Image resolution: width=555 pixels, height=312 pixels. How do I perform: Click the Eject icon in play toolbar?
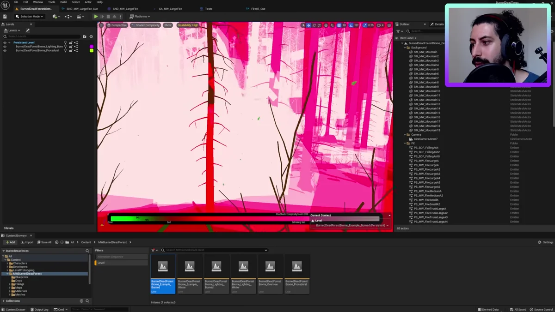coord(114,17)
